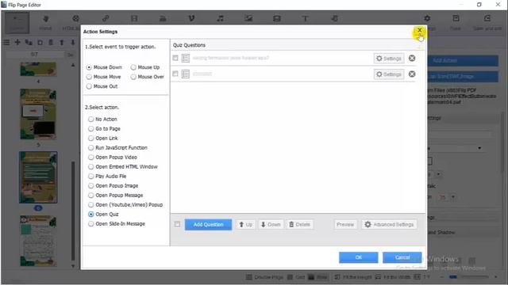Click the Vimeo video tool icon
508x285 pixels.
click(x=191, y=18)
